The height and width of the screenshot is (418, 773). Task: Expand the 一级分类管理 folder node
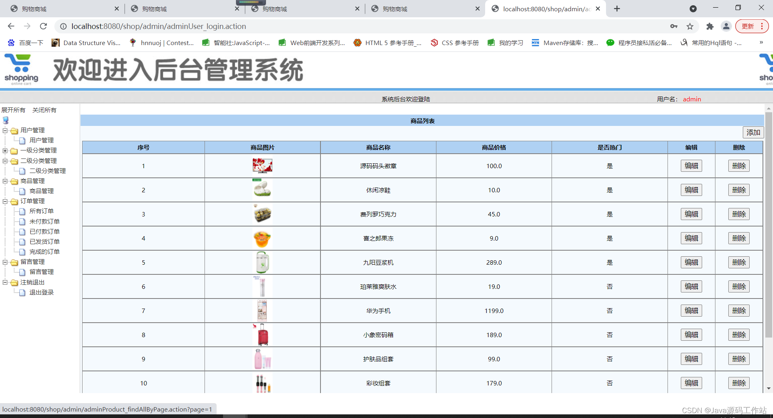[x=5, y=150]
